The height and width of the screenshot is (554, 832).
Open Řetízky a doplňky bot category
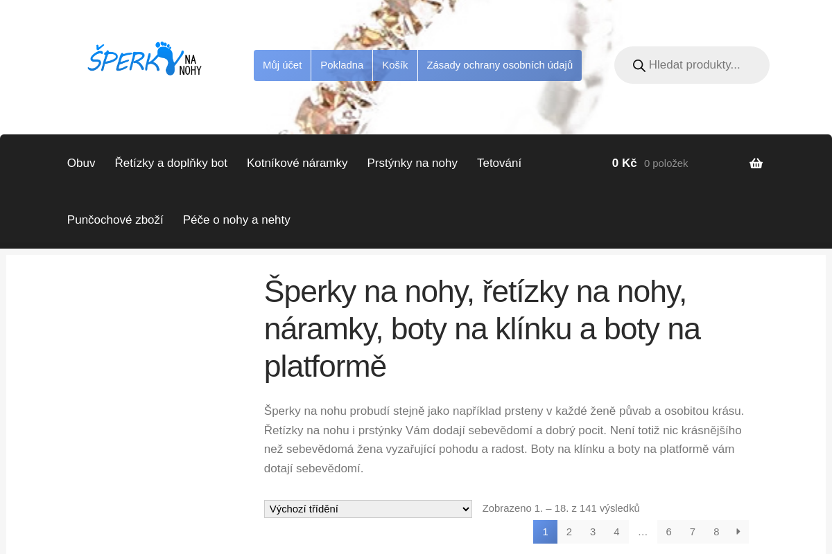[171, 163]
